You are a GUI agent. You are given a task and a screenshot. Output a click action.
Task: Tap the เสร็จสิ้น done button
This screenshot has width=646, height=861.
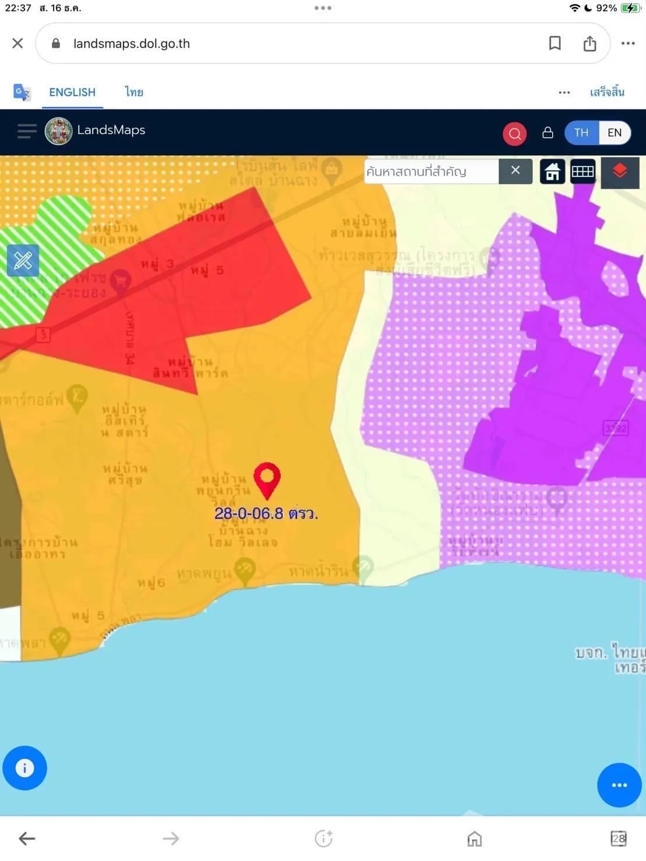[607, 93]
